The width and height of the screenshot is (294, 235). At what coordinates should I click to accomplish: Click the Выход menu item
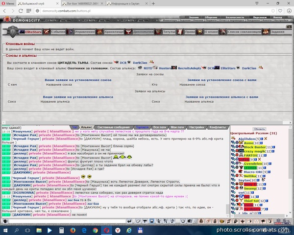(277, 17)
